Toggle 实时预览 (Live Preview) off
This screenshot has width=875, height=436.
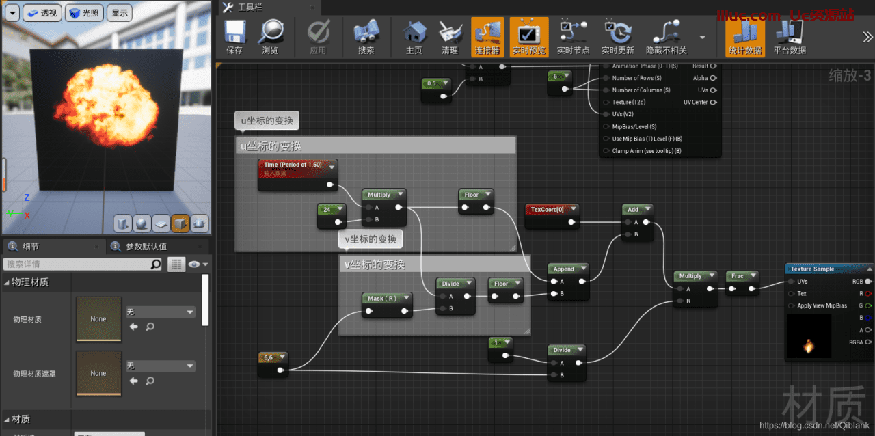click(x=528, y=37)
